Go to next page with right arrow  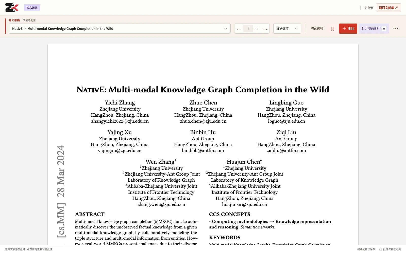[265, 29]
